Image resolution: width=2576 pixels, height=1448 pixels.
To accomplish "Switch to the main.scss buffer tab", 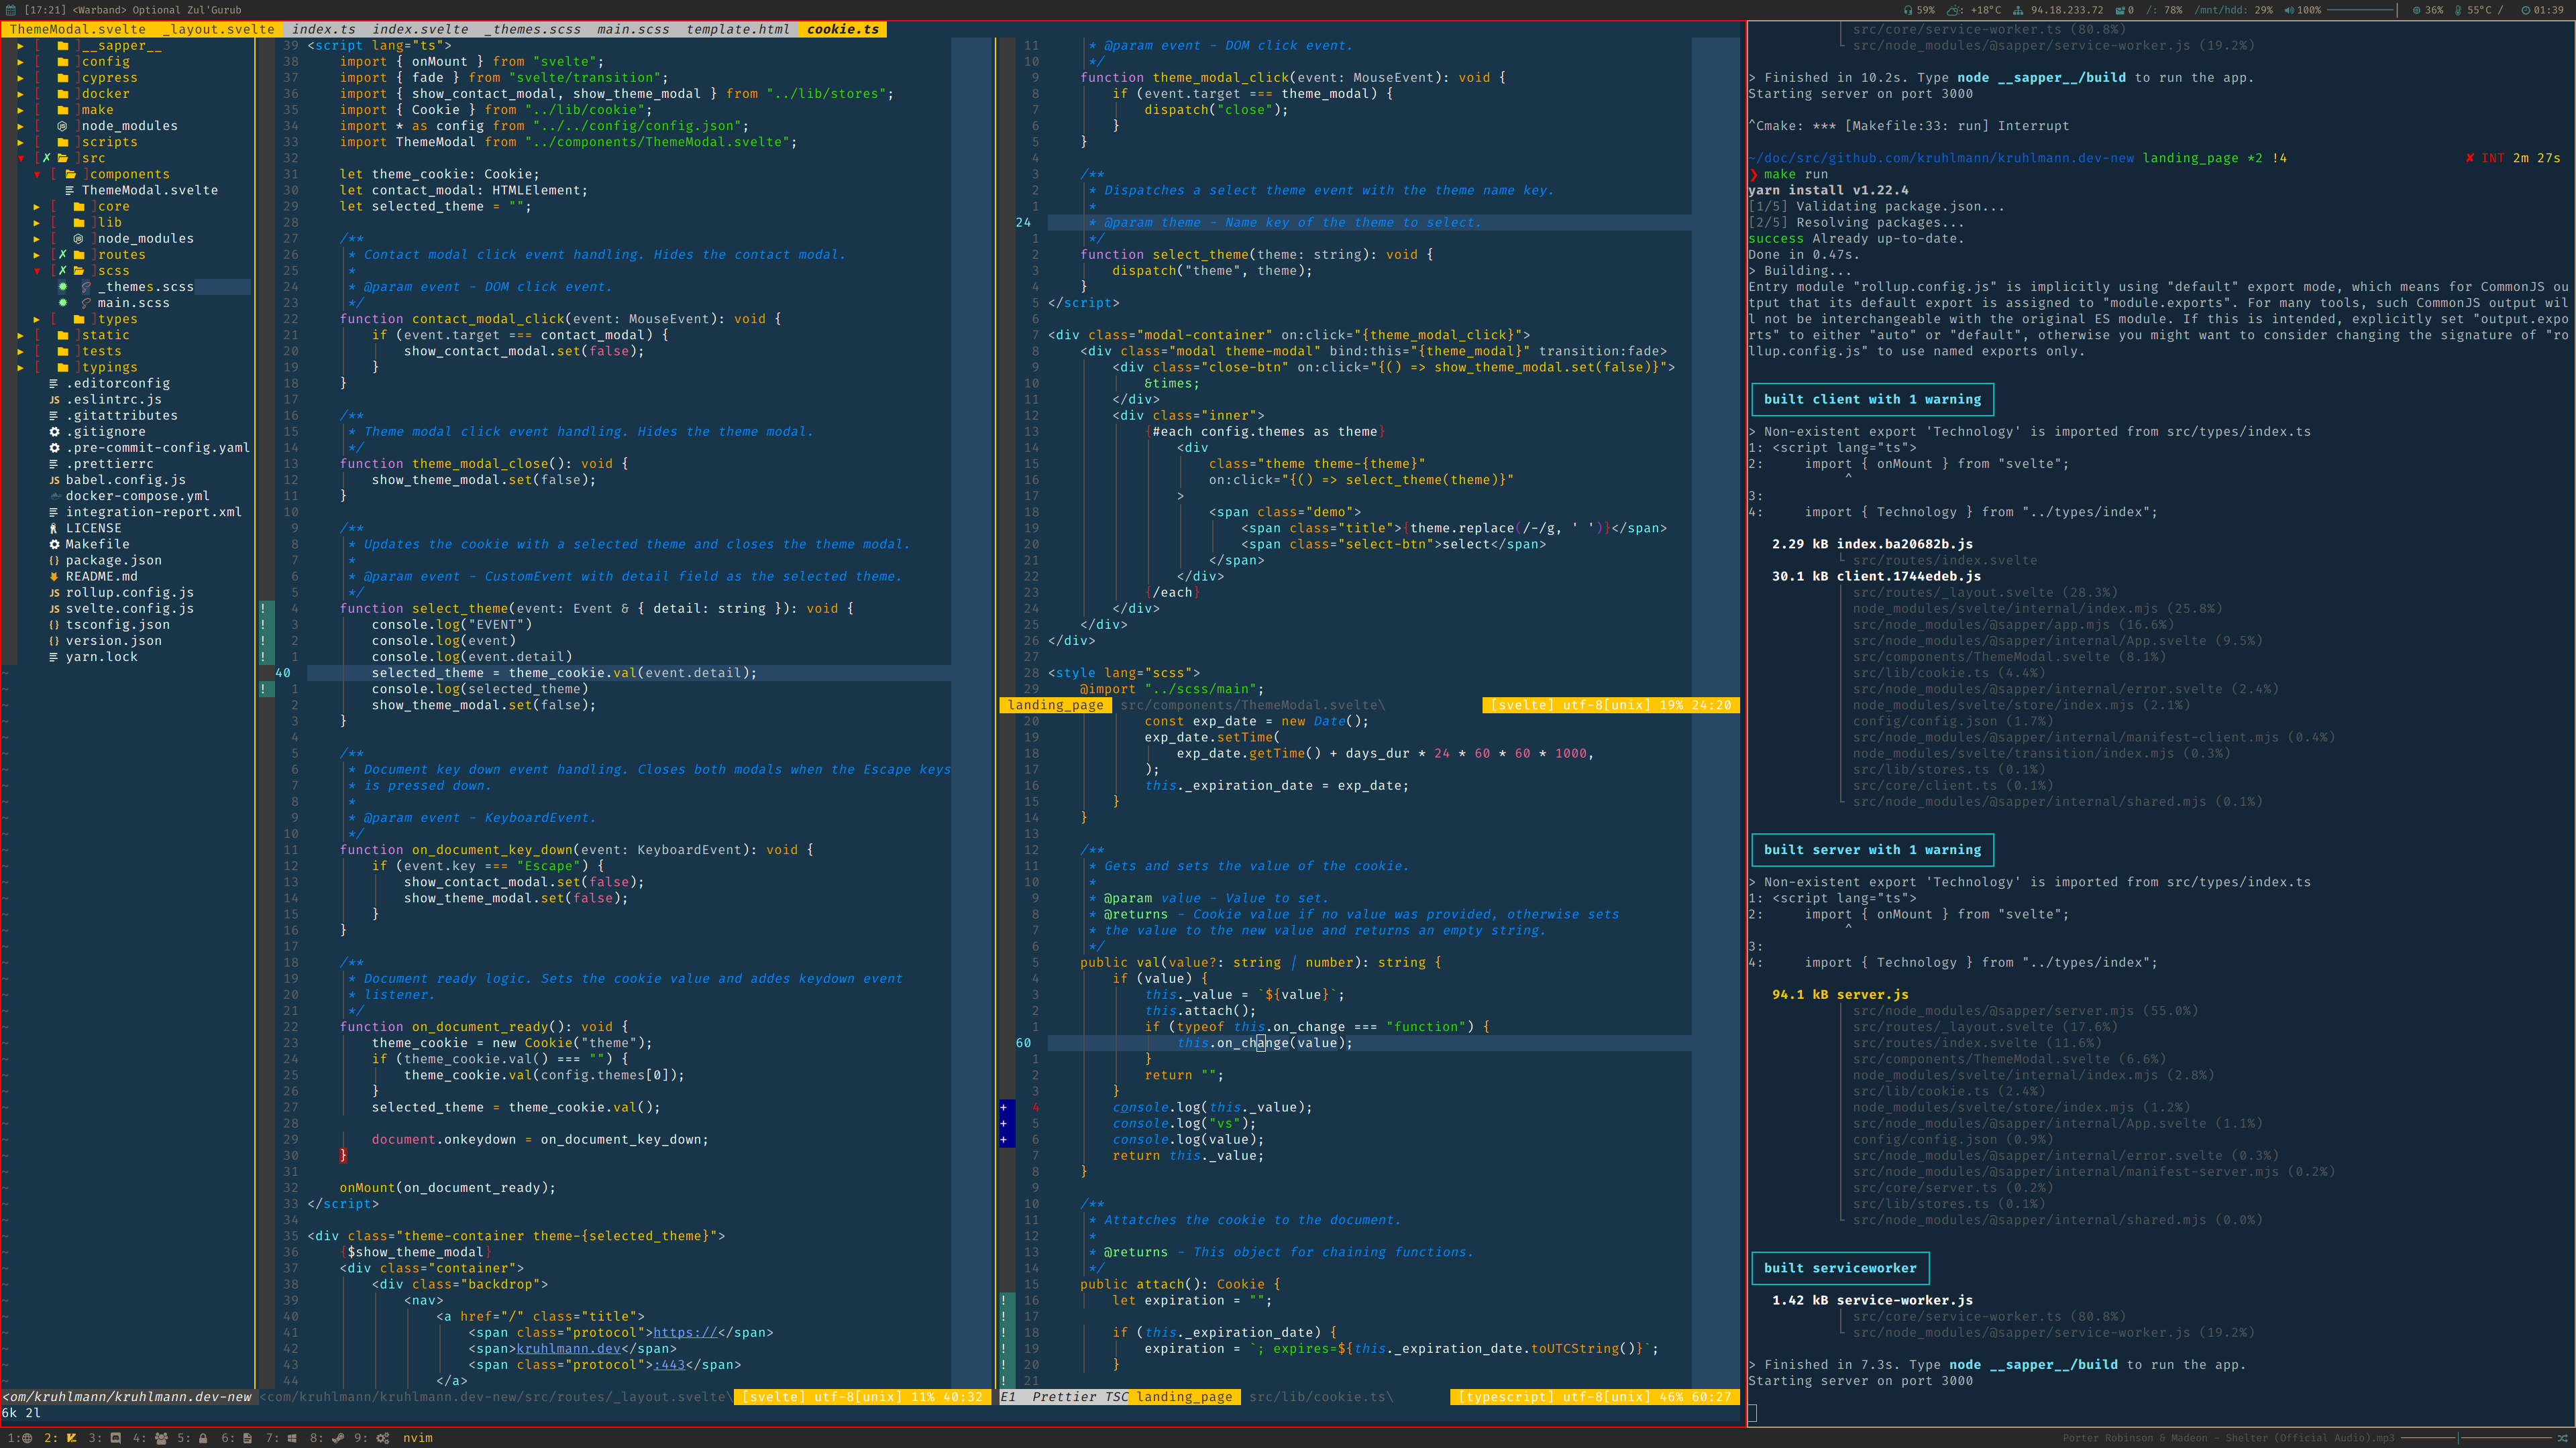I will click(x=632, y=29).
